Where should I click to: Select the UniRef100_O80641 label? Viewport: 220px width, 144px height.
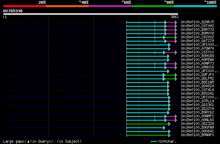(x=197, y=131)
